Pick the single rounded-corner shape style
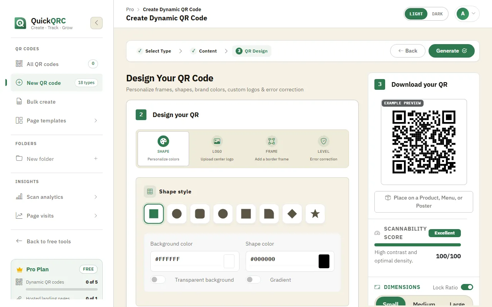This screenshot has height=307, width=492. [x=269, y=214]
